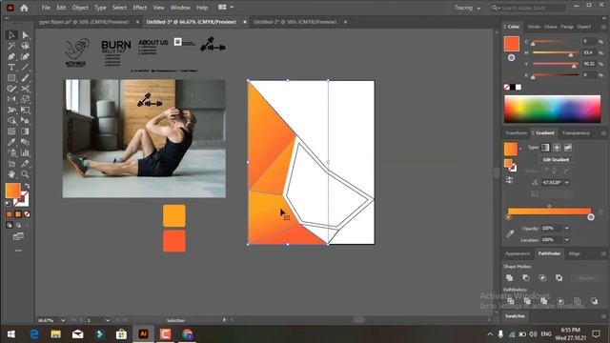Switch to the Appearance panel tab
The height and width of the screenshot is (343, 610).
518,254
